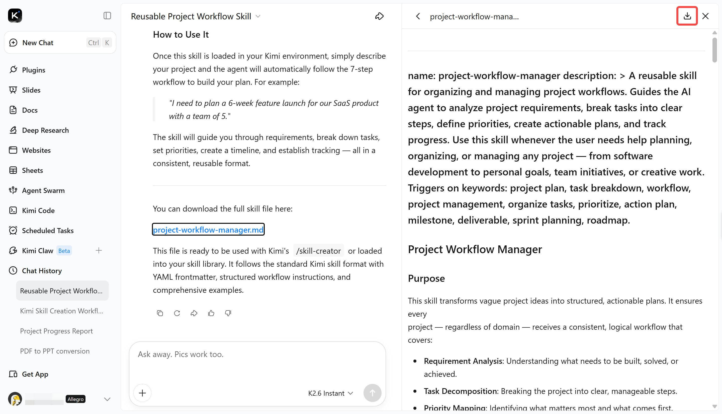Click the Requirement Analysis bullet text
This screenshot has width=722, height=414.
tap(551, 367)
